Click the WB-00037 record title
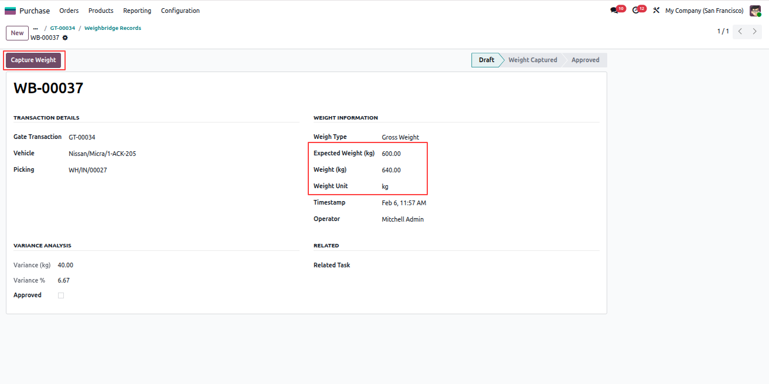Image resolution: width=769 pixels, height=384 pixels. tap(49, 89)
